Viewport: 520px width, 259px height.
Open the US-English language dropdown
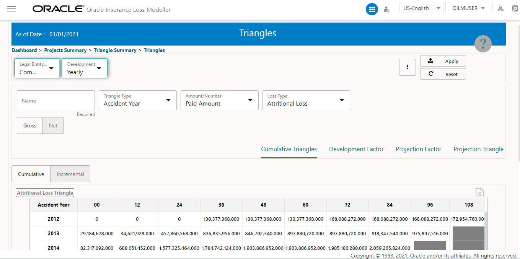(422, 8)
